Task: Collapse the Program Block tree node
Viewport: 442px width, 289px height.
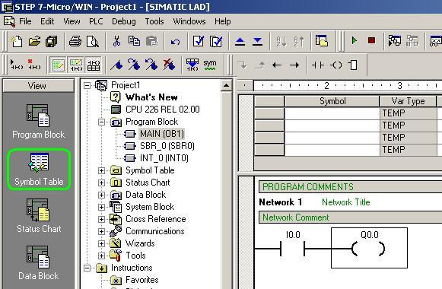Action: coord(101,122)
